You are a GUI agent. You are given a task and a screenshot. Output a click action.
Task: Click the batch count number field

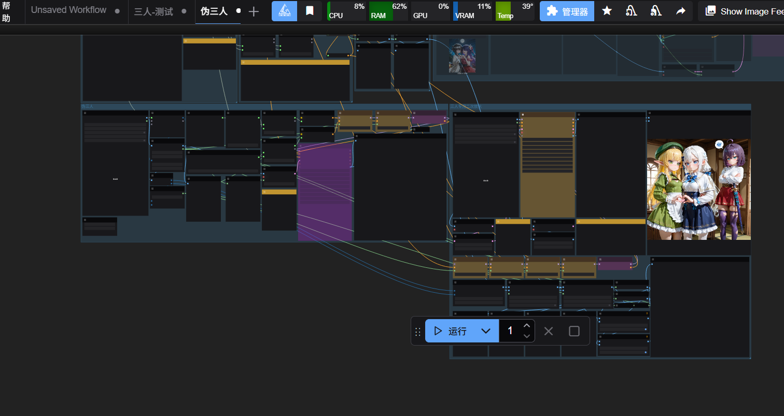[510, 331]
